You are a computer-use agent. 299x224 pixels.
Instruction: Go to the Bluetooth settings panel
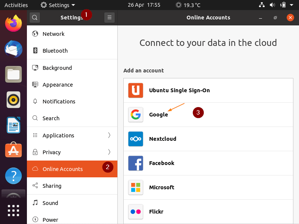pyautogui.click(x=72, y=51)
